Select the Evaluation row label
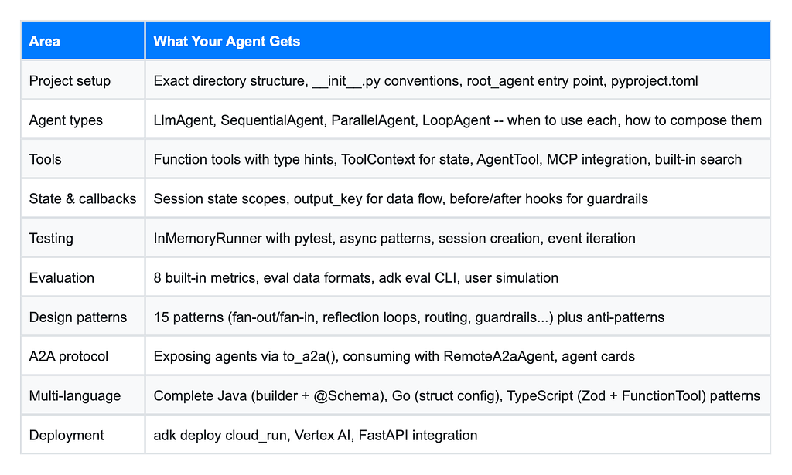 click(x=62, y=277)
